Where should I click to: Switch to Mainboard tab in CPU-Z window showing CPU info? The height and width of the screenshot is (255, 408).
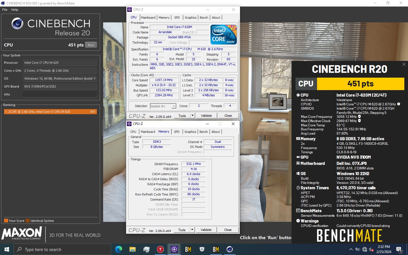point(148,18)
